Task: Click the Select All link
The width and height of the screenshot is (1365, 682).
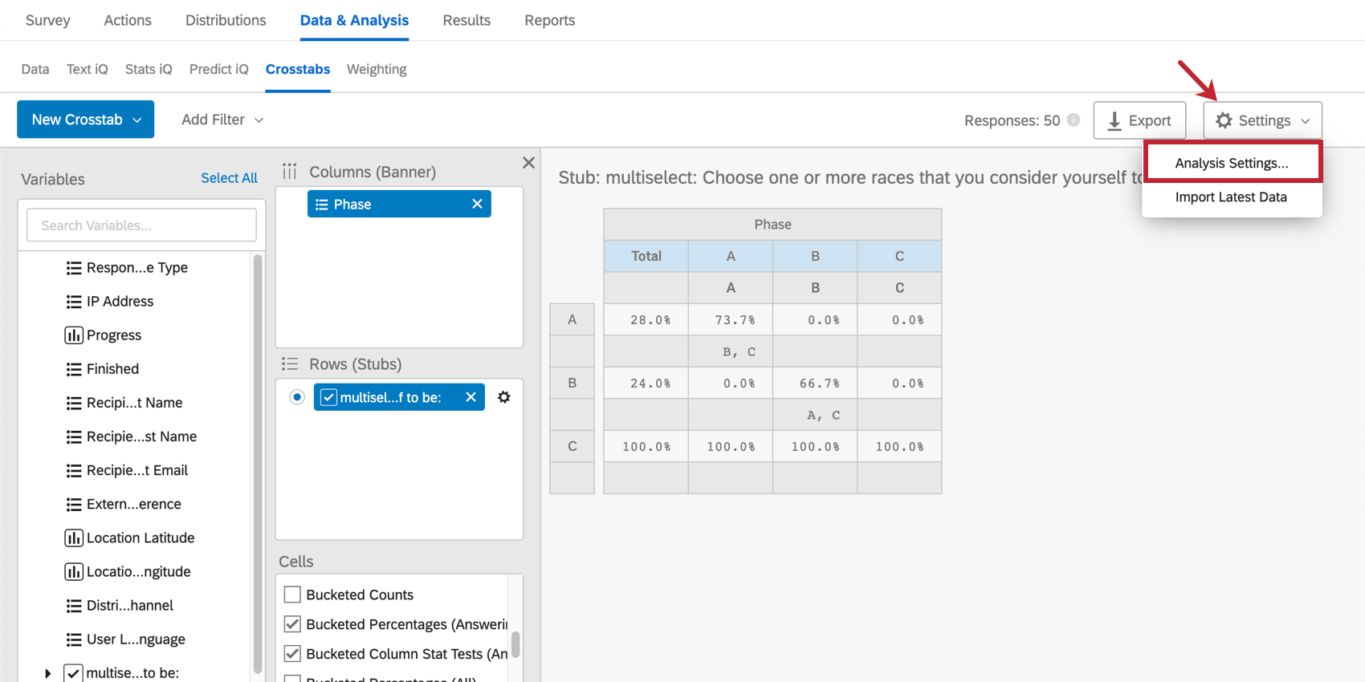Action: [229, 178]
